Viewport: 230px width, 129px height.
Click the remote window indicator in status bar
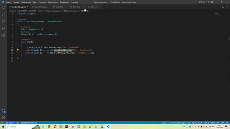[3, 123]
